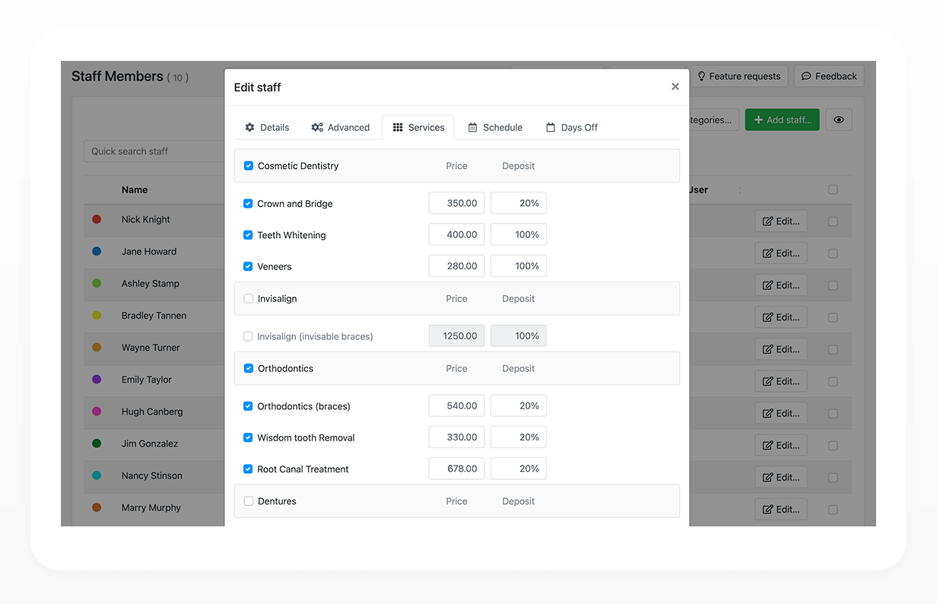This screenshot has height=604, width=937.
Task: Click the Veneers deposit field
Action: point(519,266)
